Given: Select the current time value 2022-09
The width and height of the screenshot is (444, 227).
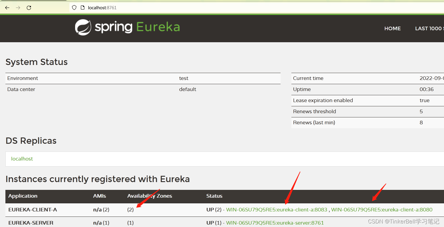Looking at the screenshot, I should tap(432, 78).
